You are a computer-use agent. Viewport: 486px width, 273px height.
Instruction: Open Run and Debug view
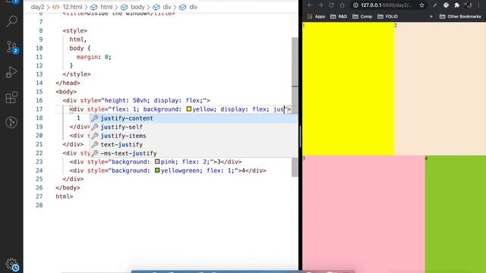pyautogui.click(x=12, y=73)
